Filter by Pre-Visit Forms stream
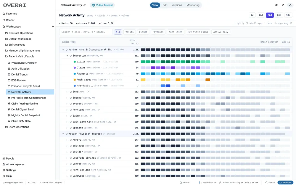Screen dimensions: 296x185 pos(198,32)
